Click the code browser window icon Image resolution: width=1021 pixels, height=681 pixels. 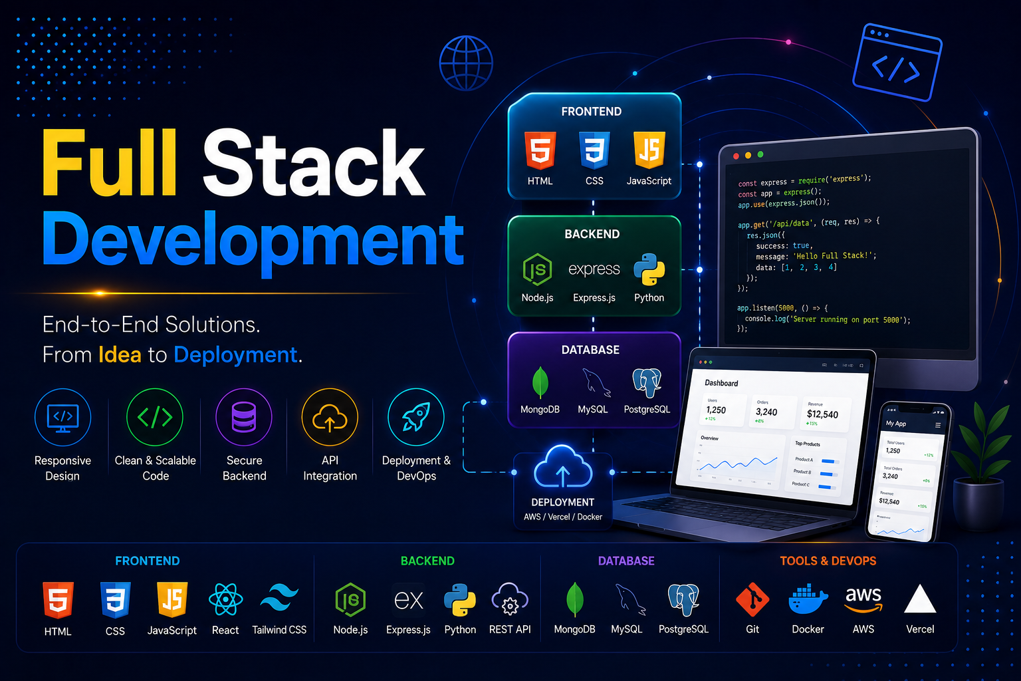pos(897,63)
